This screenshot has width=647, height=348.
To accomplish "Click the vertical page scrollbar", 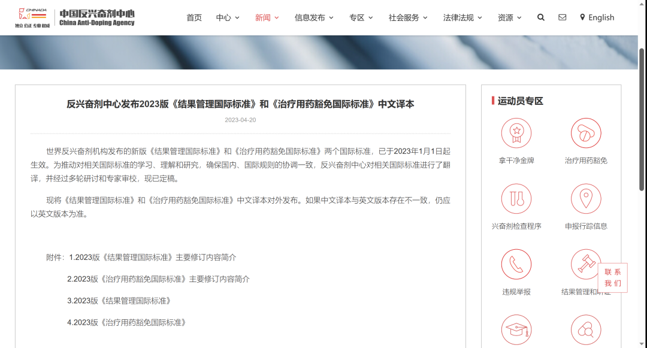I will tap(642, 120).
